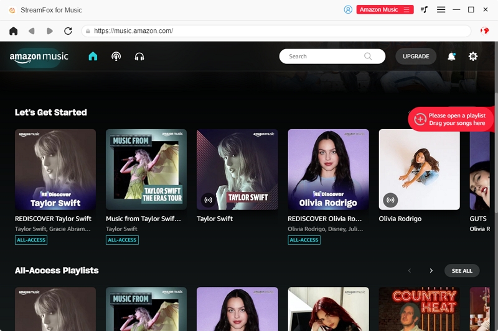Open the Amazon Music service switcher

[385, 9]
